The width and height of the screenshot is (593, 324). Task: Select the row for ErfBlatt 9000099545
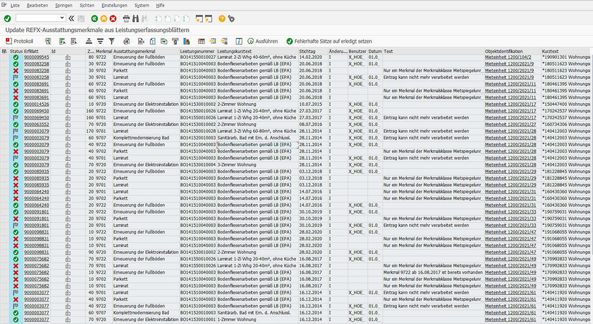[4, 58]
